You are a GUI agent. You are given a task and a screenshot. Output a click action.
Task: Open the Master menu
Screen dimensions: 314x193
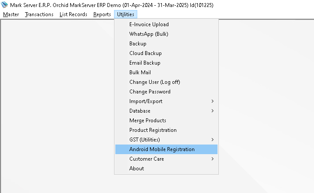click(x=11, y=14)
